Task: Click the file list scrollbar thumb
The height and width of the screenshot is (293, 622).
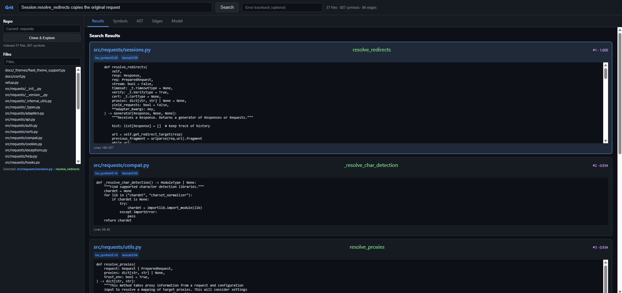Action: [x=78, y=91]
